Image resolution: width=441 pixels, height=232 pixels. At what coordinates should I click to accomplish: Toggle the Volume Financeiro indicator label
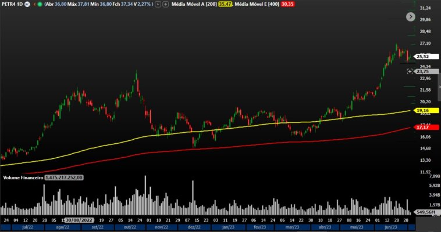click(23, 177)
